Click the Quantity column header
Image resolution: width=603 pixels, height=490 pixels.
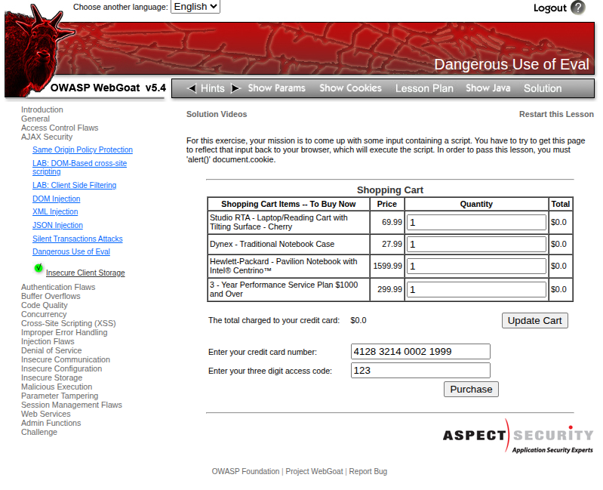point(476,204)
